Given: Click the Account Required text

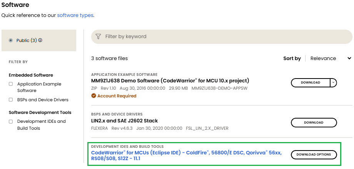Looking at the screenshot, I should [117, 96].
